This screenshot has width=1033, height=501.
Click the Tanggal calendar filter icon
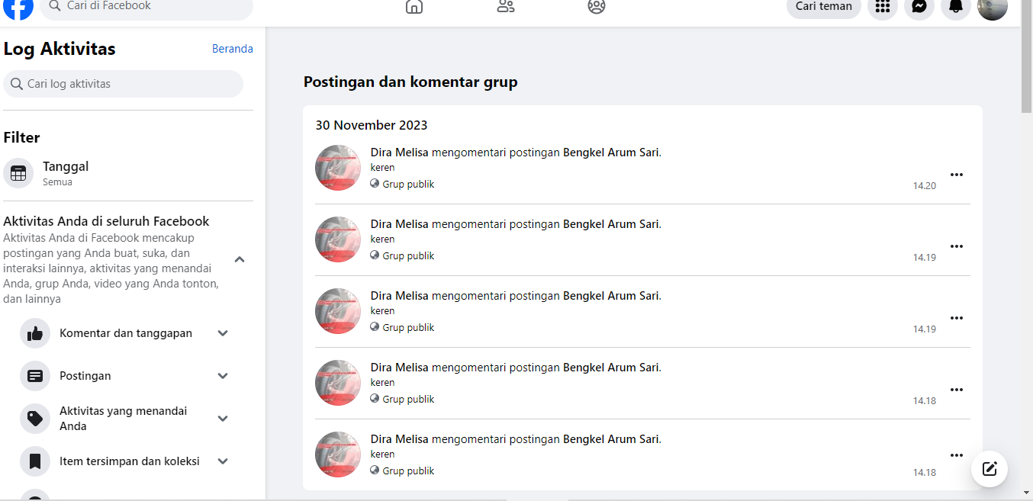tap(18, 173)
